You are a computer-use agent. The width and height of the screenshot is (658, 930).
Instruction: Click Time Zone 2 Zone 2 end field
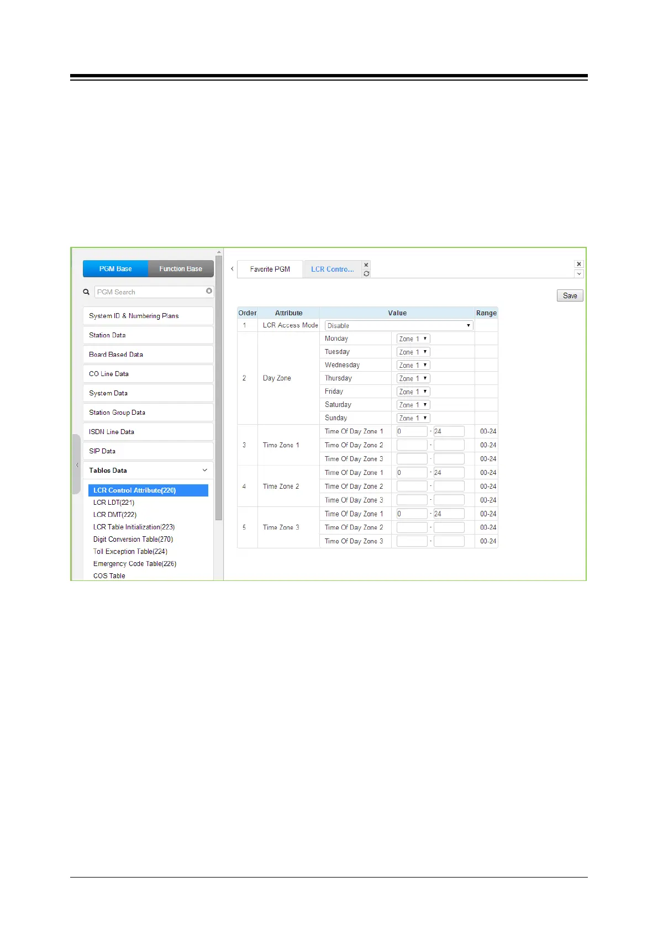(x=449, y=487)
